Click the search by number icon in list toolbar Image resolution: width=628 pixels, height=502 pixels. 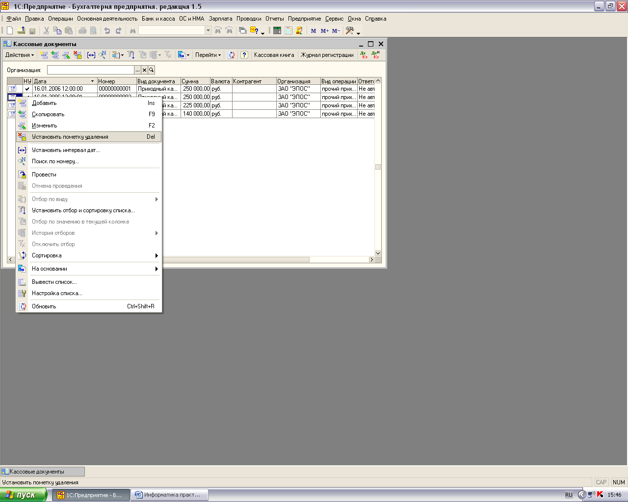[x=103, y=55]
